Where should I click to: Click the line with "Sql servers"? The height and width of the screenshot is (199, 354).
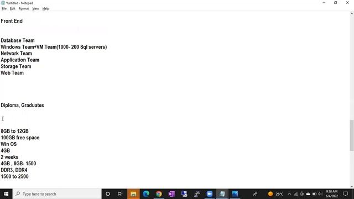click(54, 47)
